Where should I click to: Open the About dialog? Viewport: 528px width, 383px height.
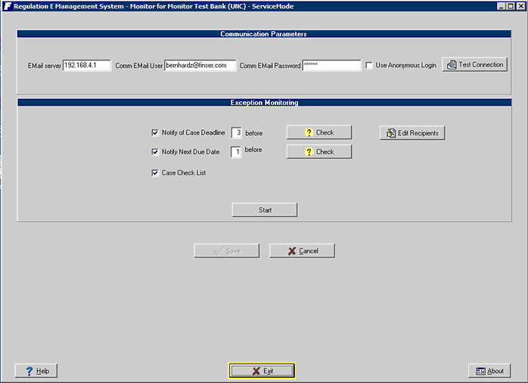coord(489,371)
